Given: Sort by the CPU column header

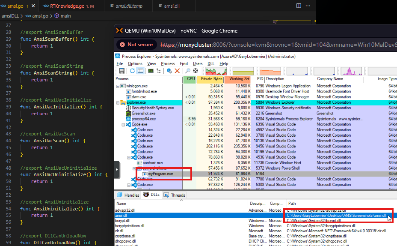Looking at the screenshot, I should click(x=190, y=79).
